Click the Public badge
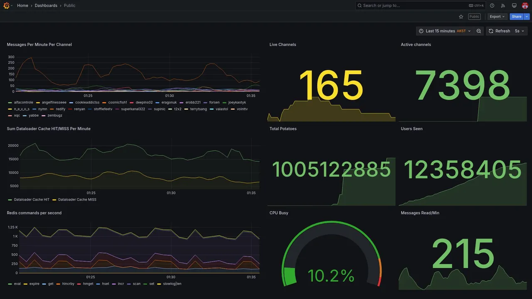Image resolution: width=532 pixels, height=299 pixels. [x=474, y=17]
